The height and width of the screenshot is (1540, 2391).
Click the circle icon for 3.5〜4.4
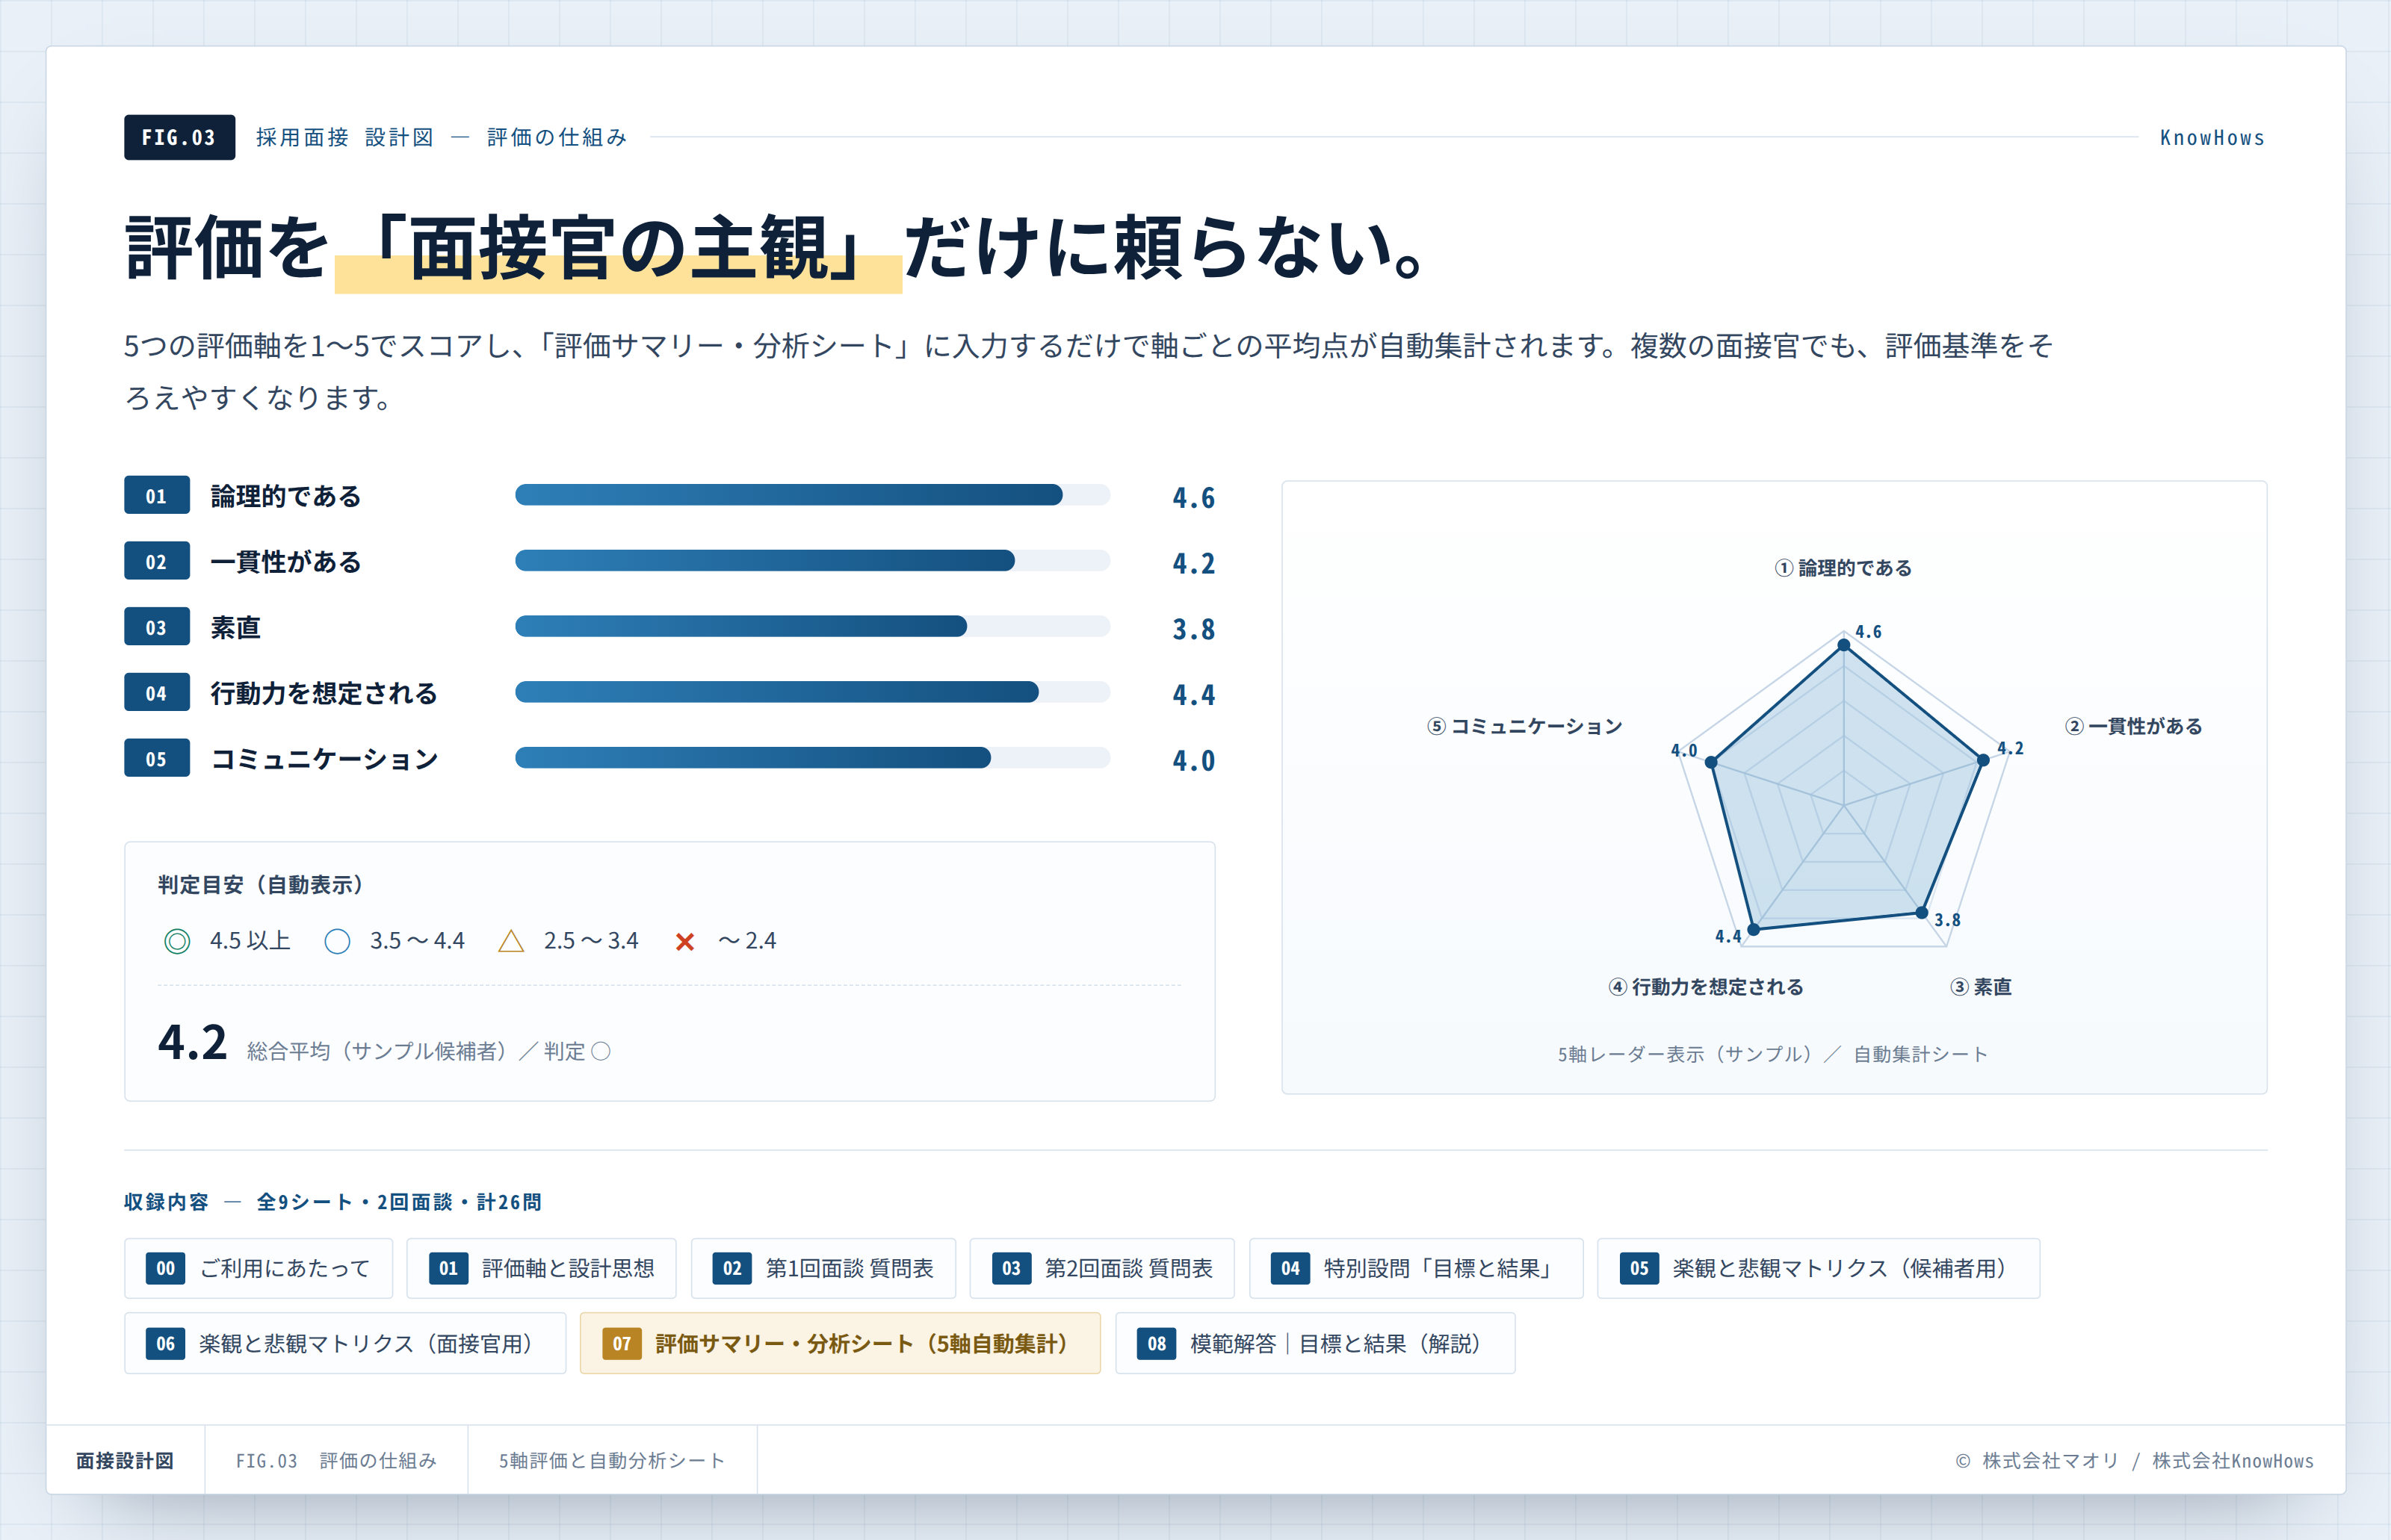coord(337,941)
